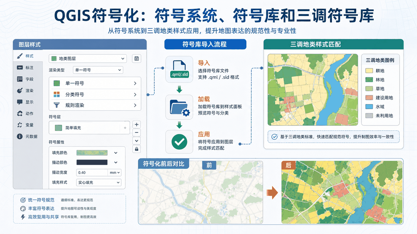Click the 图层样式 panel title

coord(30,44)
